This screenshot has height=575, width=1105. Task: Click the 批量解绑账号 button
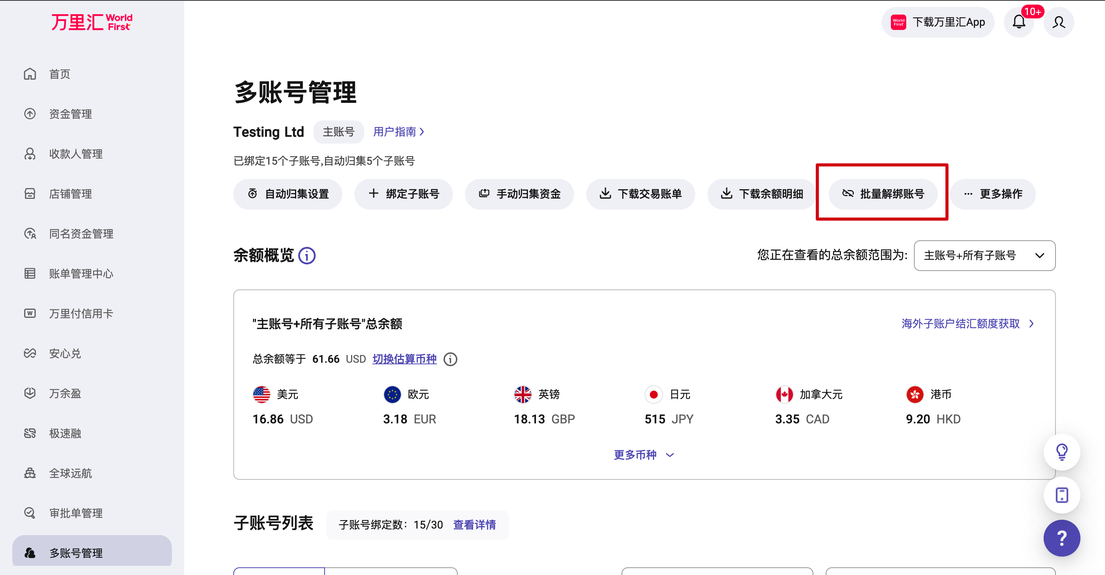coord(882,194)
